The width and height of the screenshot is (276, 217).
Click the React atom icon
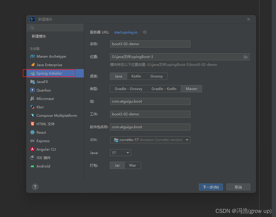tap(32, 132)
